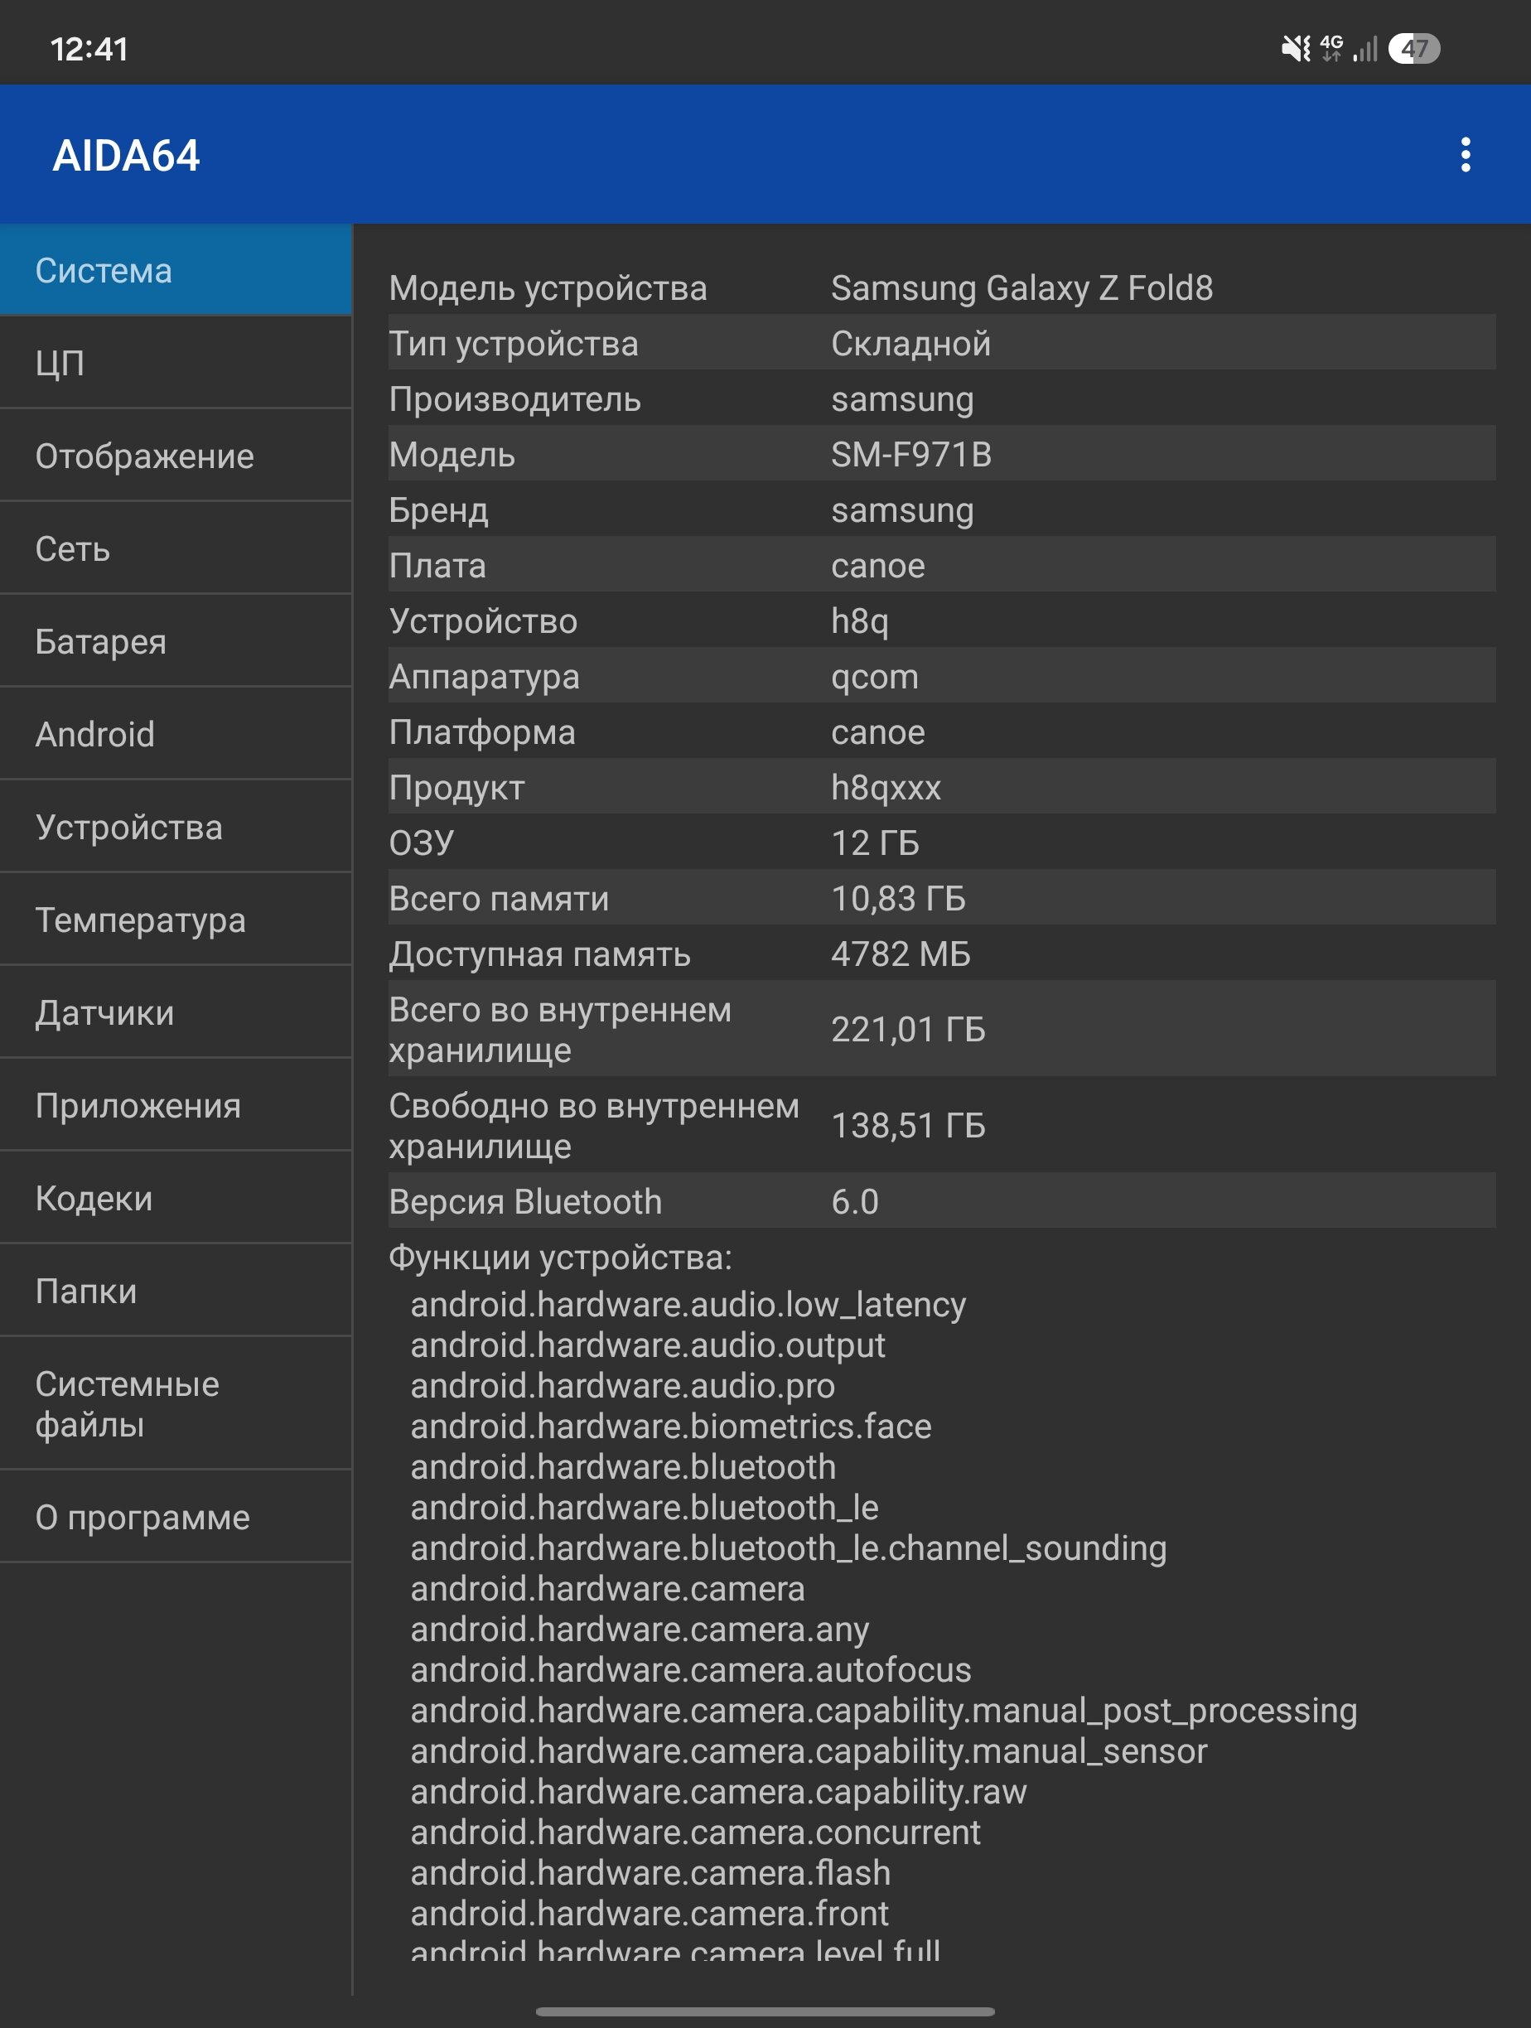Show the Устройства section
The image size is (1531, 2028).
[x=175, y=827]
